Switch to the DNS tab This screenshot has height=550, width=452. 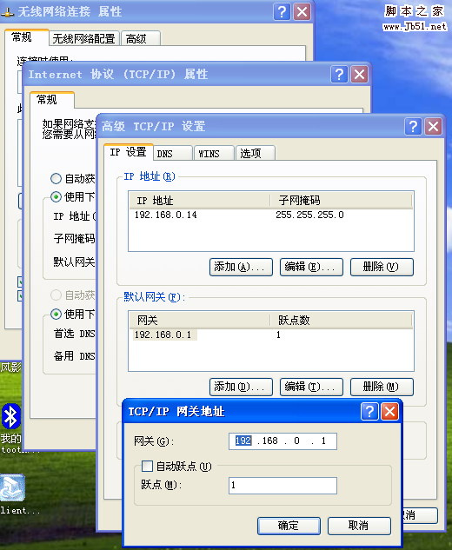tap(173, 153)
